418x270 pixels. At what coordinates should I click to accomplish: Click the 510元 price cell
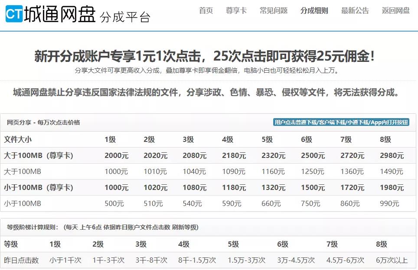click(153, 203)
